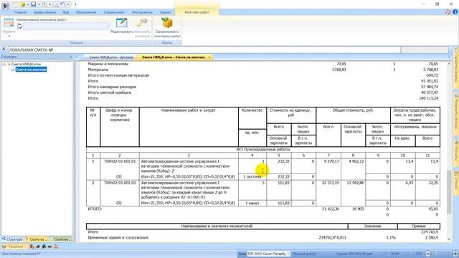
Task: Click the Перейти navigation icon
Action: click(9, 23)
